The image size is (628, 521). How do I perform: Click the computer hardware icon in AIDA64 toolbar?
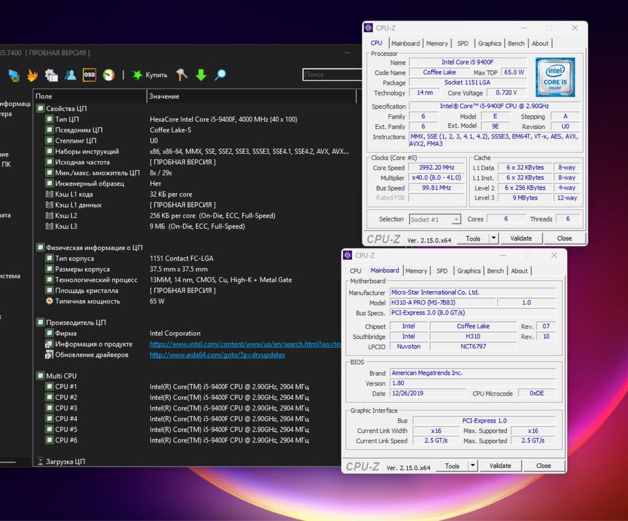[x=14, y=75]
